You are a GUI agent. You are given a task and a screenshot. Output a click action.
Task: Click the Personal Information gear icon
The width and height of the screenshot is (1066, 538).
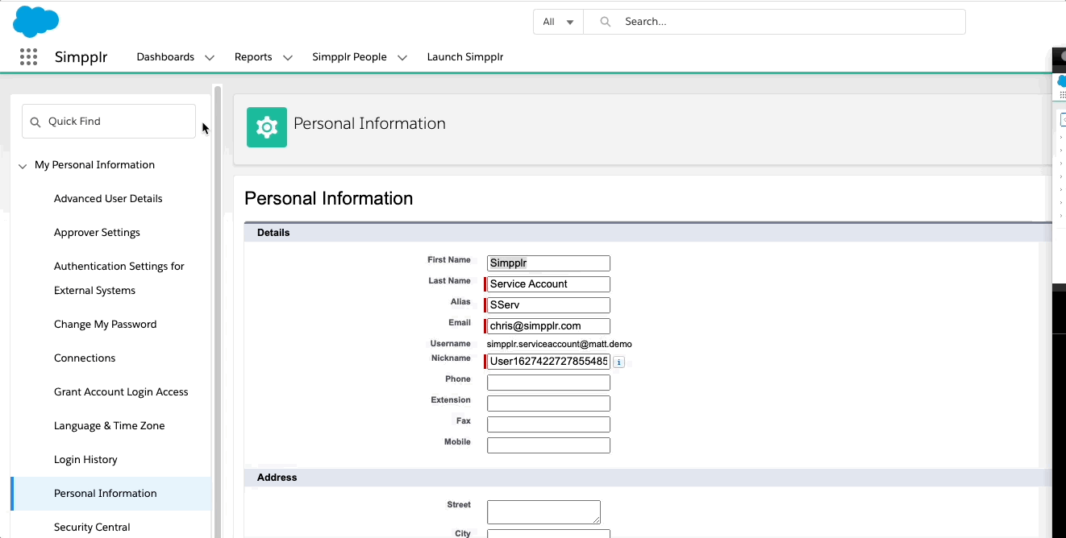[x=267, y=127]
